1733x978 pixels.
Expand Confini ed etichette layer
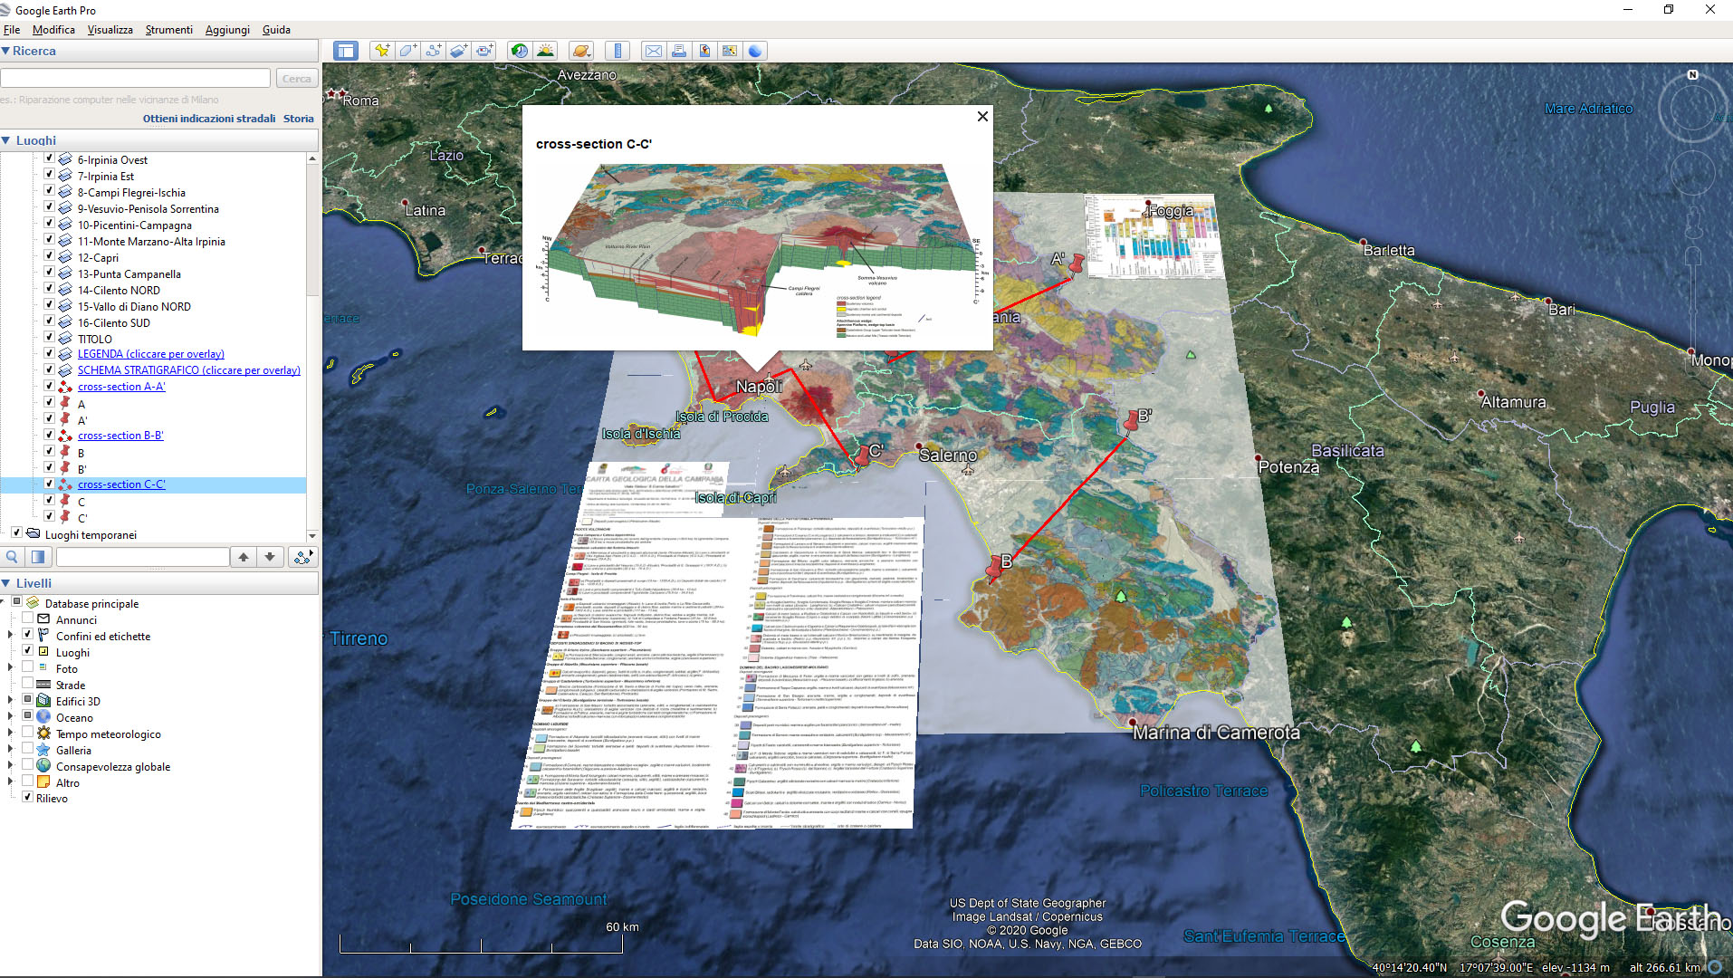coord(11,636)
